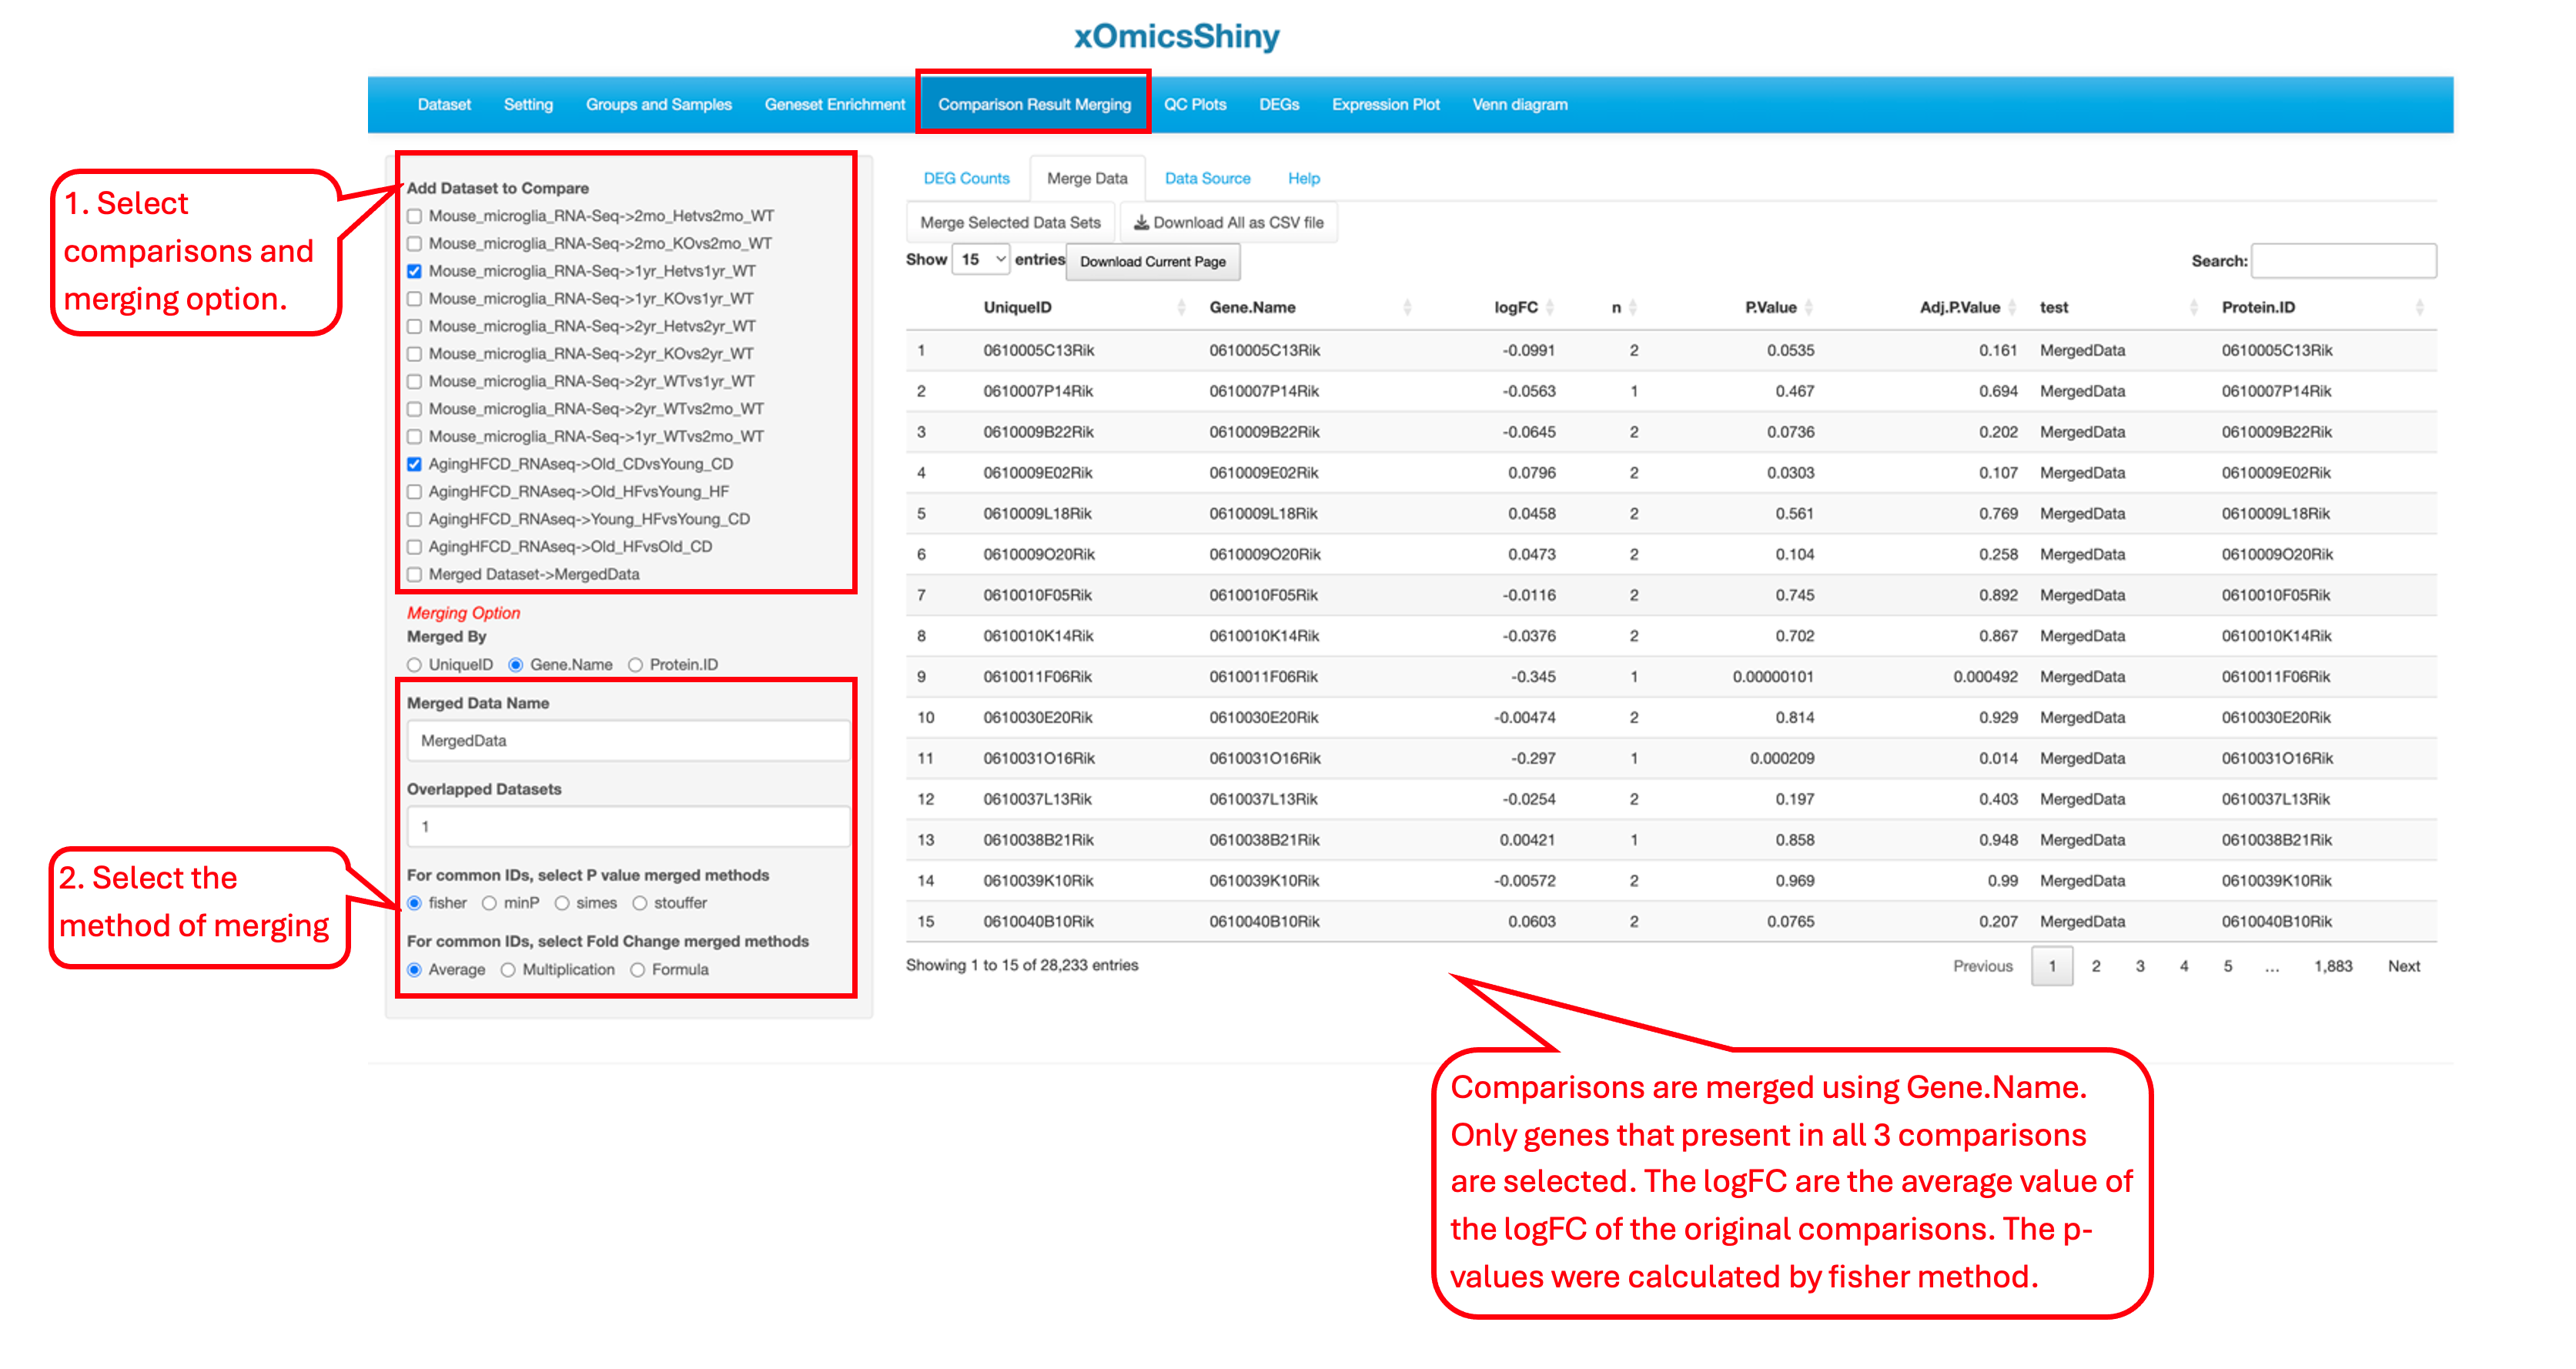2576x1369 pixels.
Task: Click Download Current Page button
Action: point(1153,262)
